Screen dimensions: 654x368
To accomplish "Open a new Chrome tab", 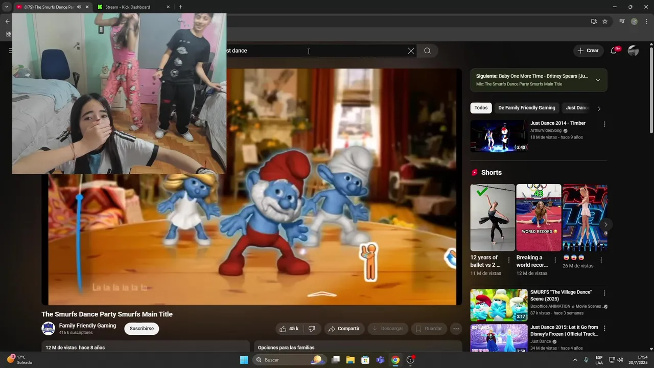I will [180, 7].
